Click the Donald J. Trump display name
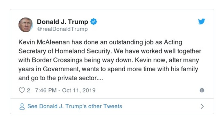The height and width of the screenshot is (124, 224). point(62,22)
